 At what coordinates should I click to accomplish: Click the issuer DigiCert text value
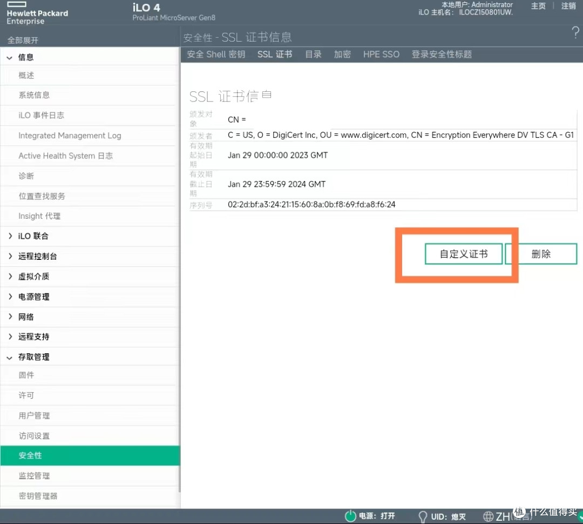pos(401,135)
